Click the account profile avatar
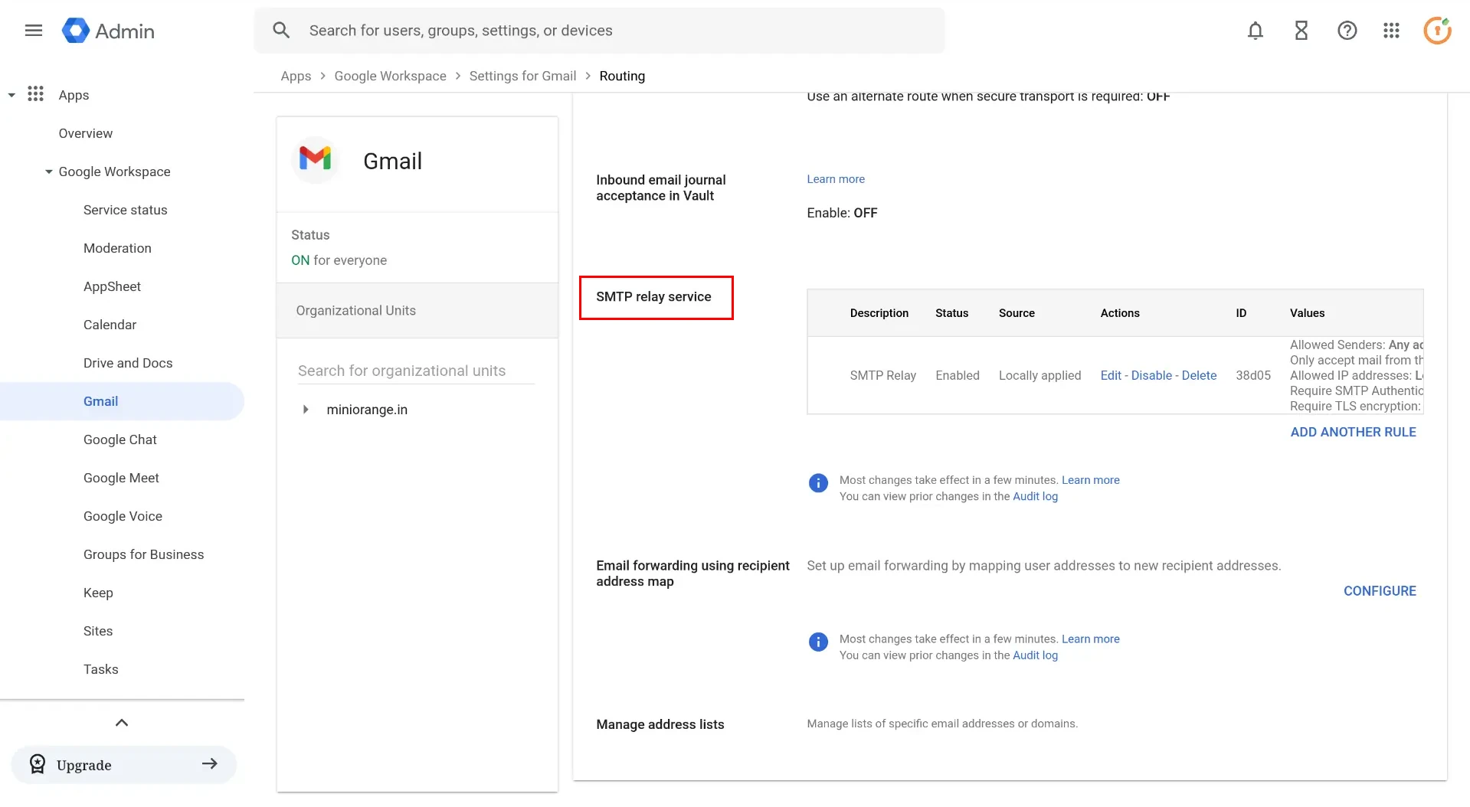This screenshot has width=1470, height=807. point(1437,30)
